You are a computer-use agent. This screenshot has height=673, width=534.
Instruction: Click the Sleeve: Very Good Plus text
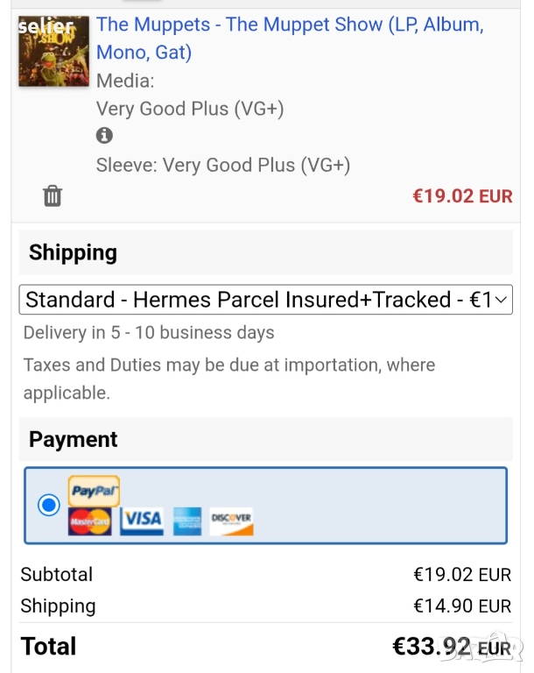pyautogui.click(x=223, y=165)
